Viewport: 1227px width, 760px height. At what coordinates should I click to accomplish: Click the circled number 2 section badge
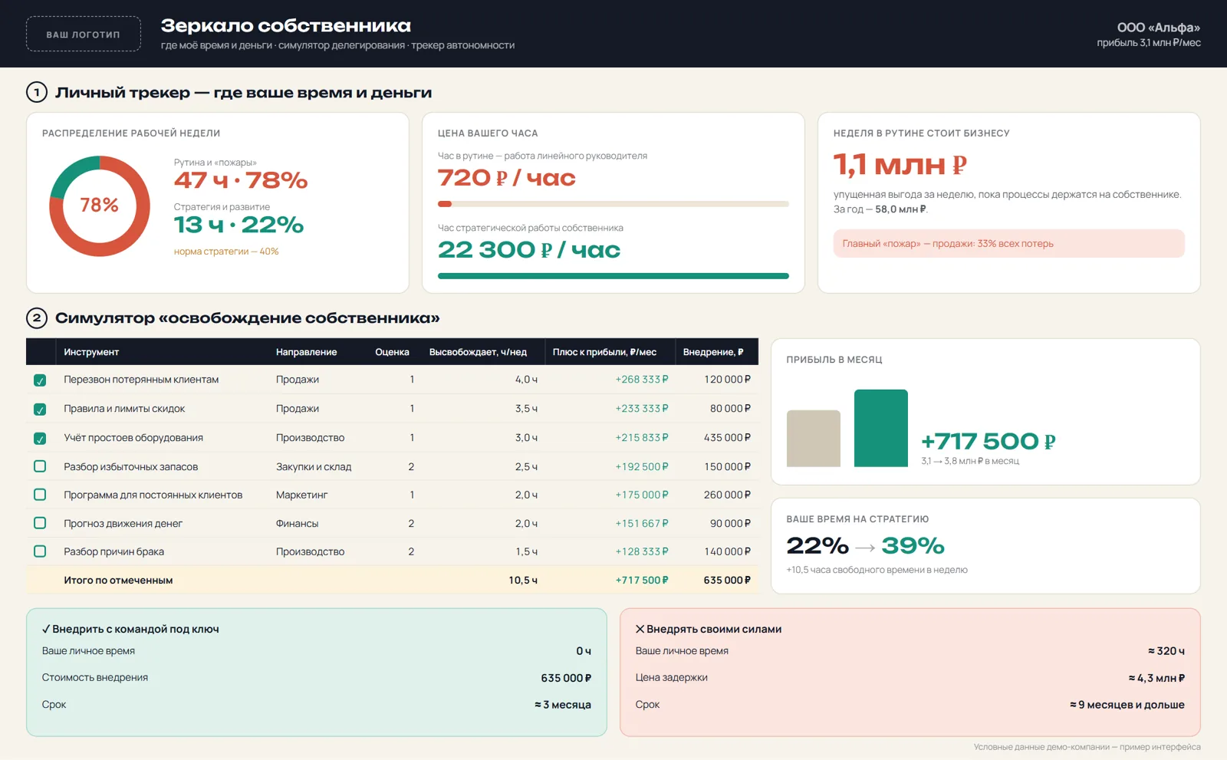(x=37, y=318)
